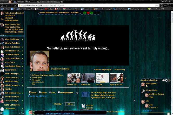Open the Facebook bookmark in bookmarks bar
Screen dimensions: 173x115
pos(5,9)
